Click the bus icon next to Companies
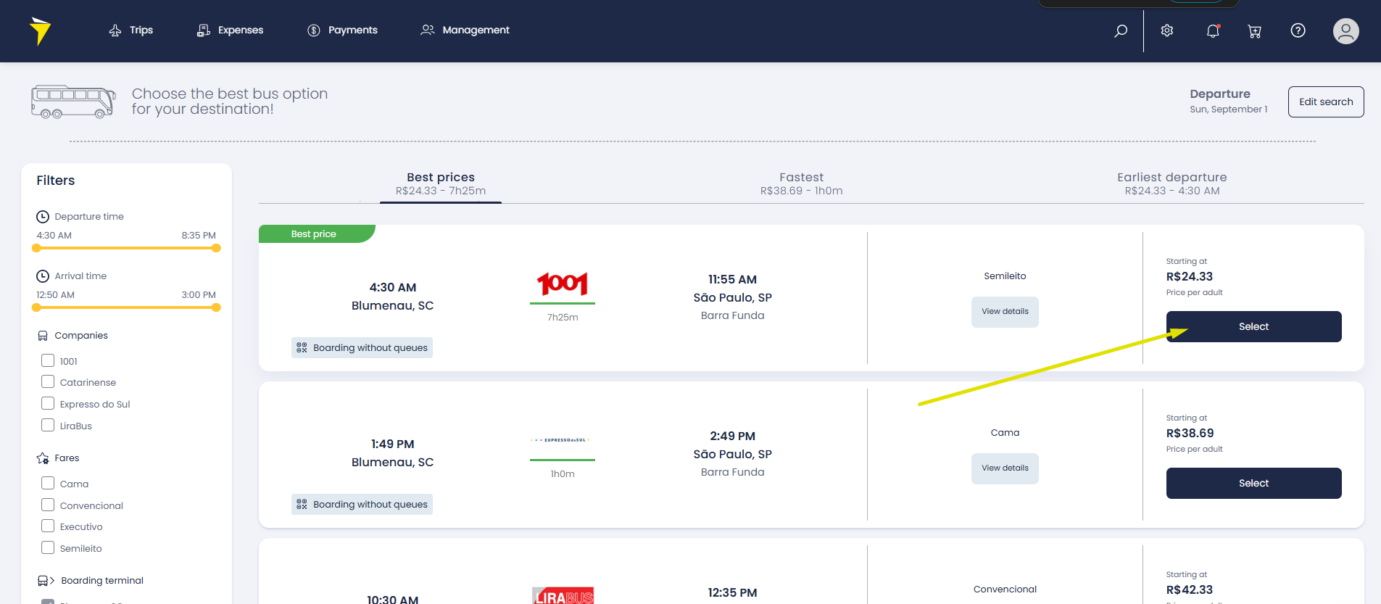 pyautogui.click(x=43, y=336)
